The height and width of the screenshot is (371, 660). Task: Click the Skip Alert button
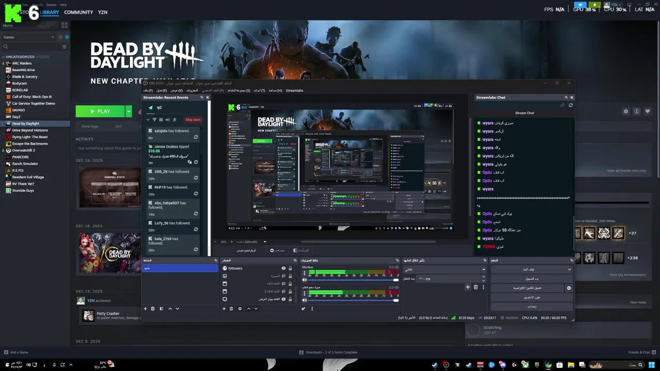[x=193, y=120]
